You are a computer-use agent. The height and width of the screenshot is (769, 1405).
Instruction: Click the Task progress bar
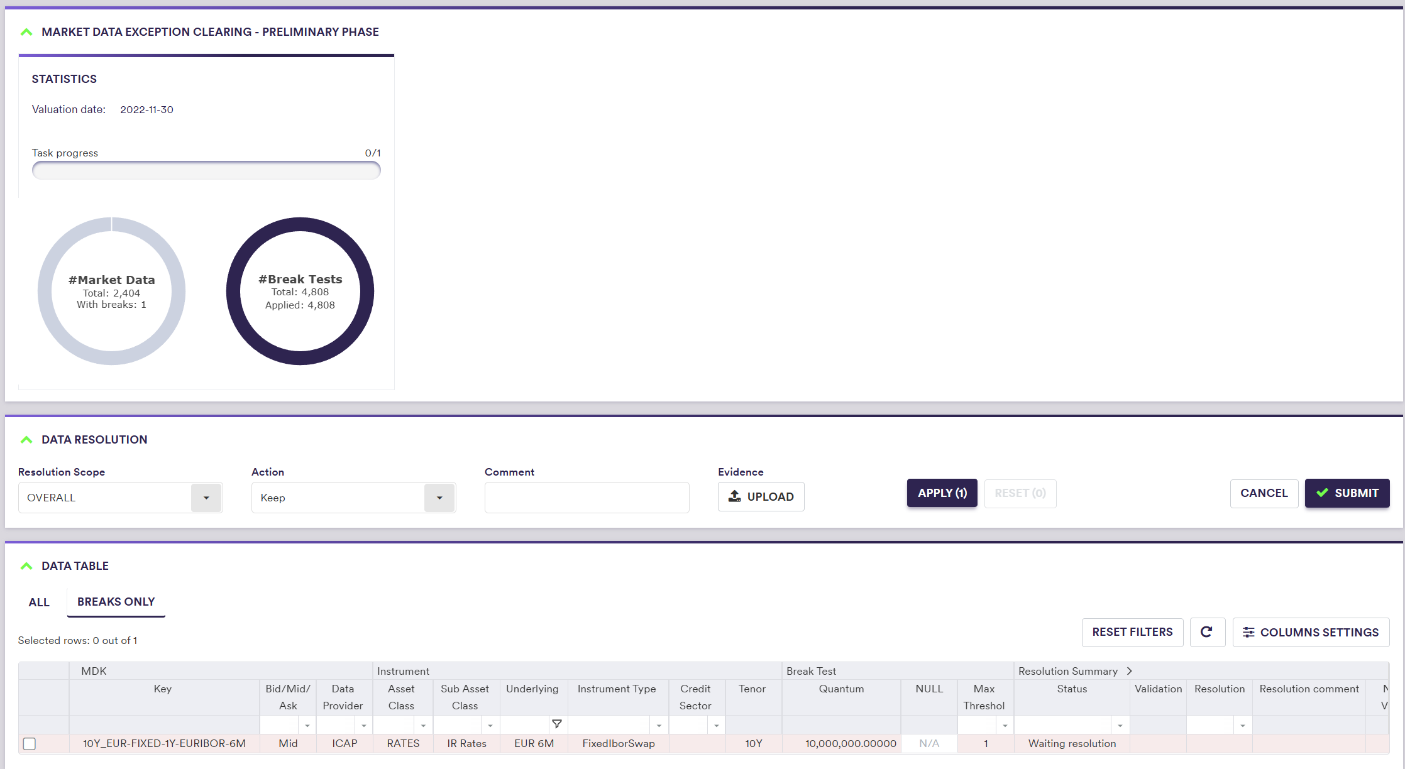[206, 170]
